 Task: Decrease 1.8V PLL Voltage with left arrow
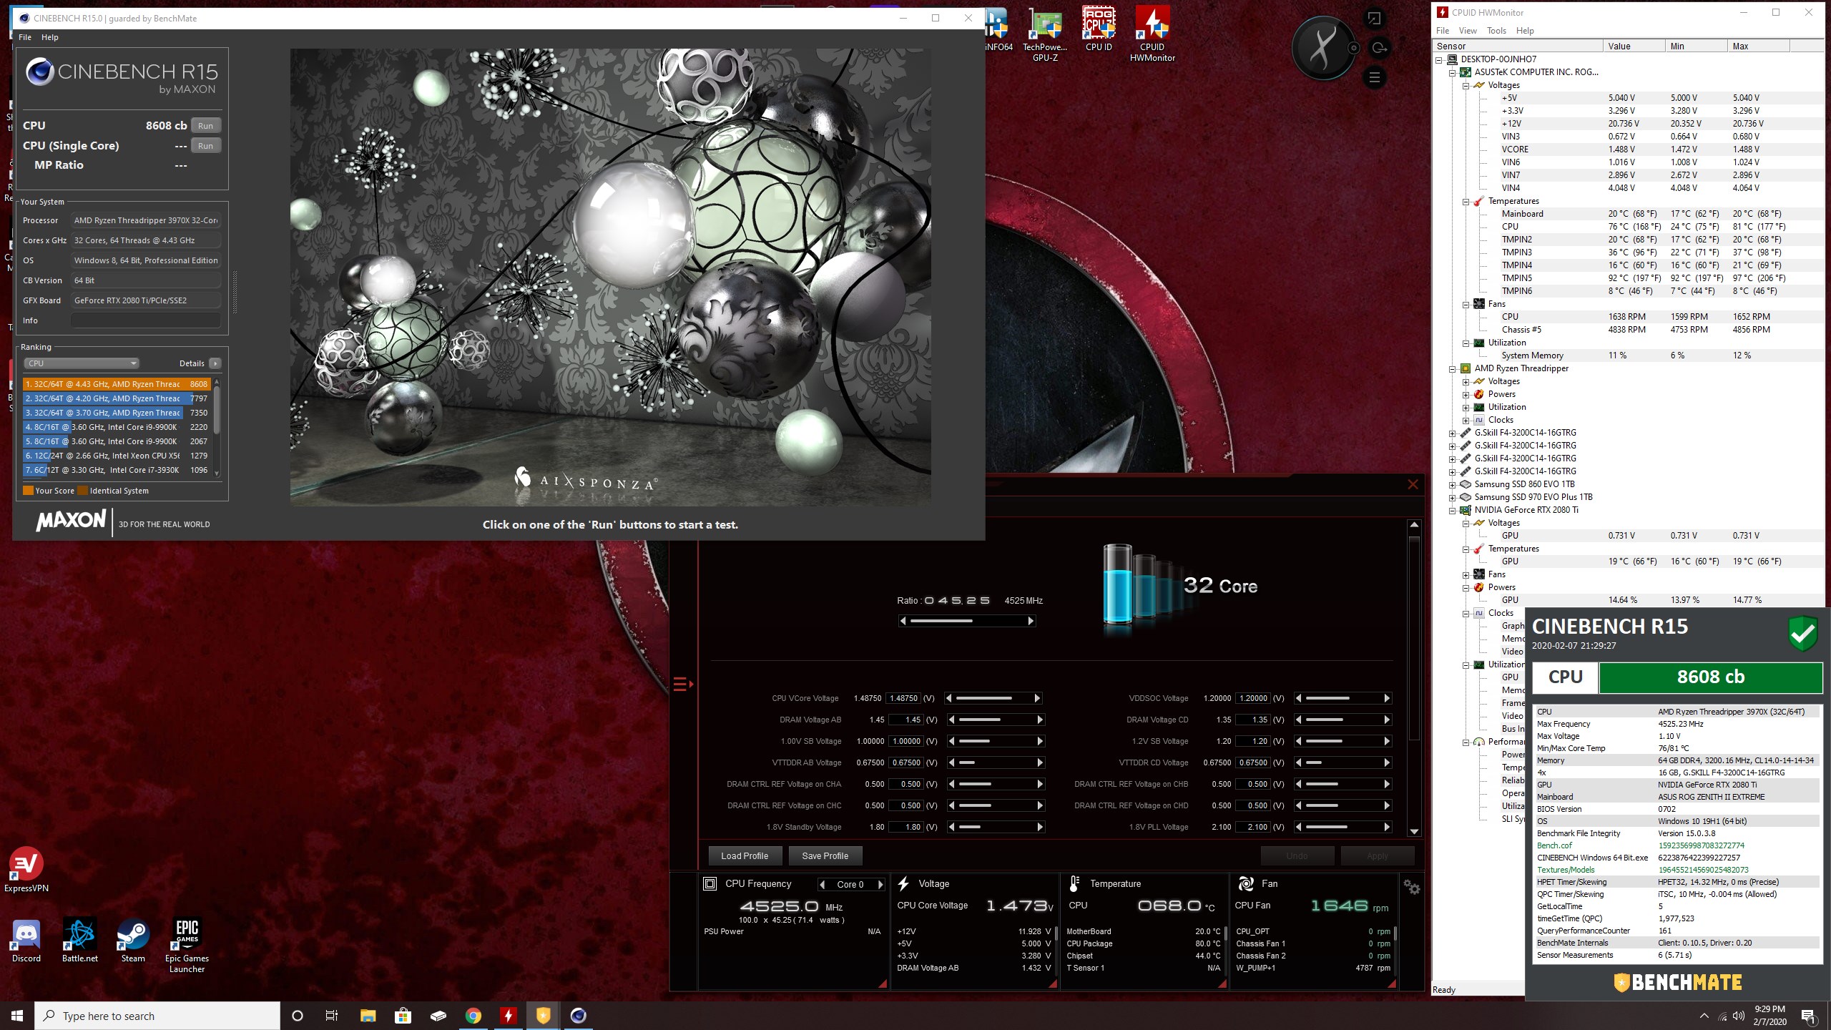1298,827
